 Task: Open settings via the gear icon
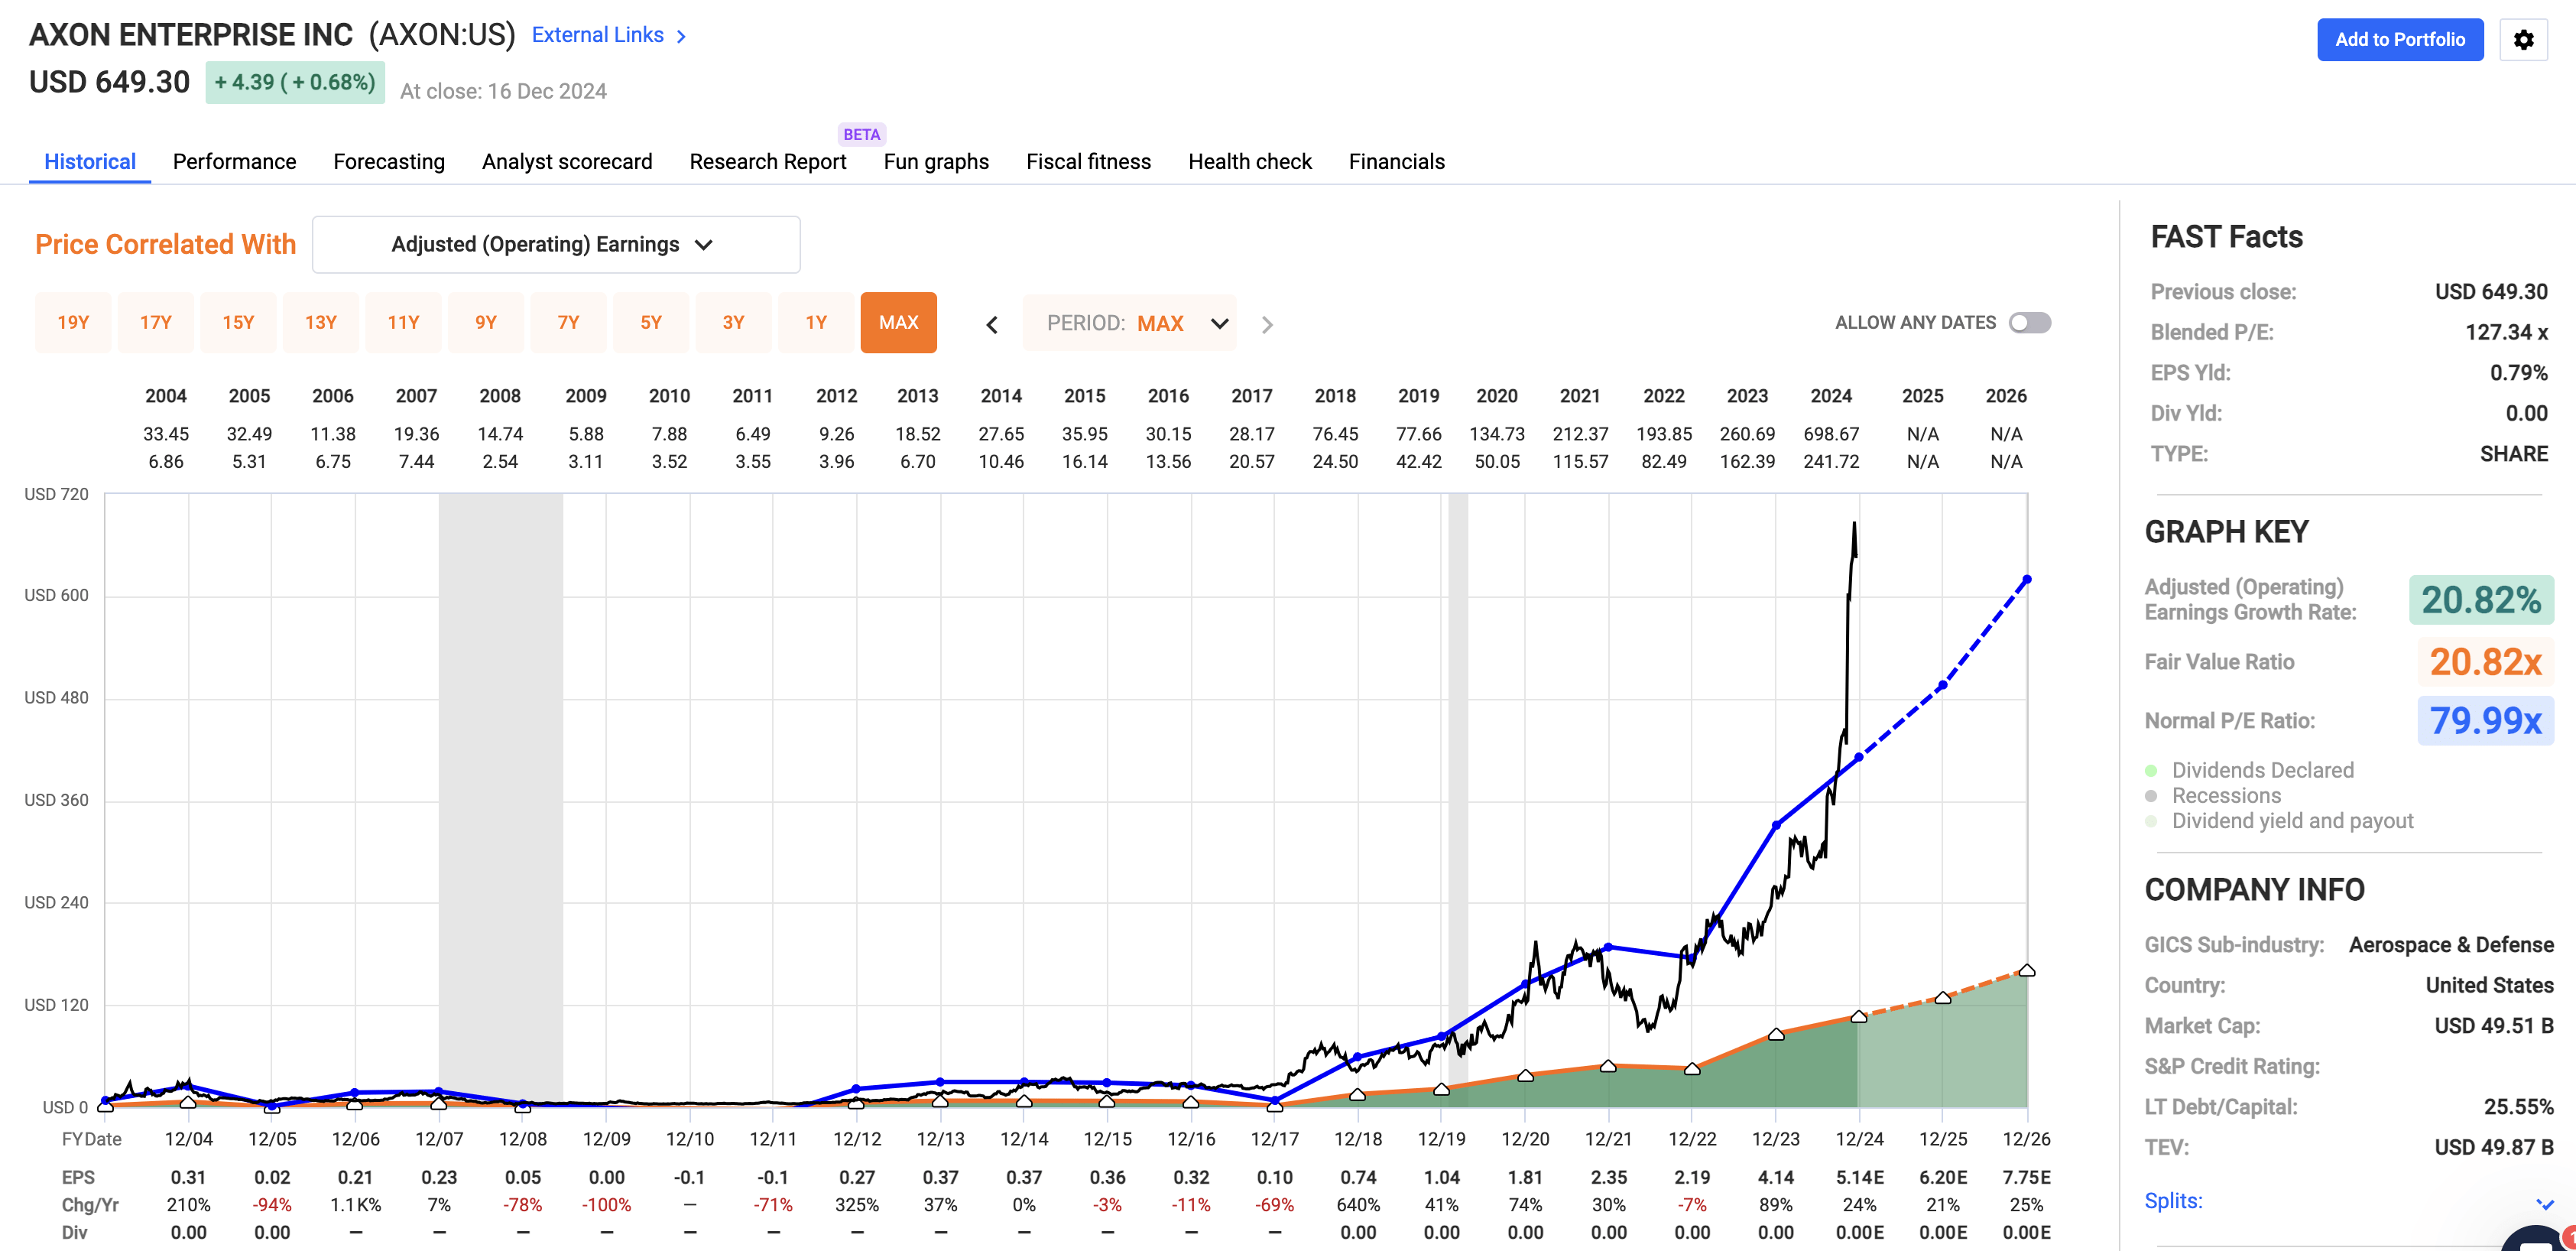(2524, 39)
